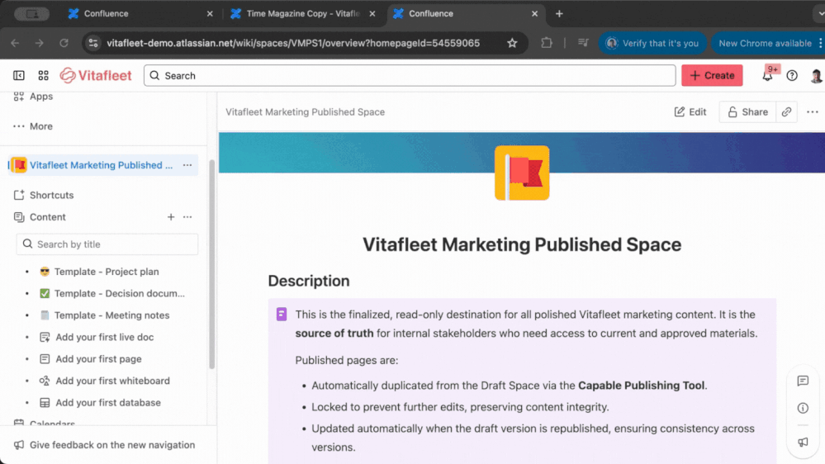825x464 pixels.
Task: Close the active Confluence tab
Action: (x=534, y=14)
